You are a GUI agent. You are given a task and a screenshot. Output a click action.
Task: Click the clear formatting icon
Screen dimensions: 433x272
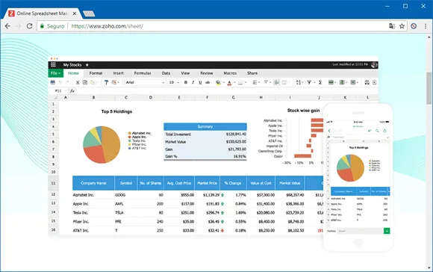coord(113,82)
